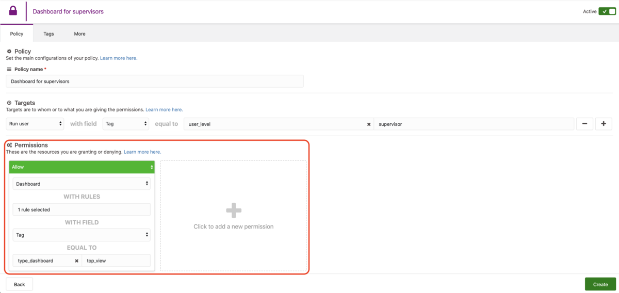Click the 'equal to' targets label
Viewport: 619px width, 293px height.
coord(166,124)
